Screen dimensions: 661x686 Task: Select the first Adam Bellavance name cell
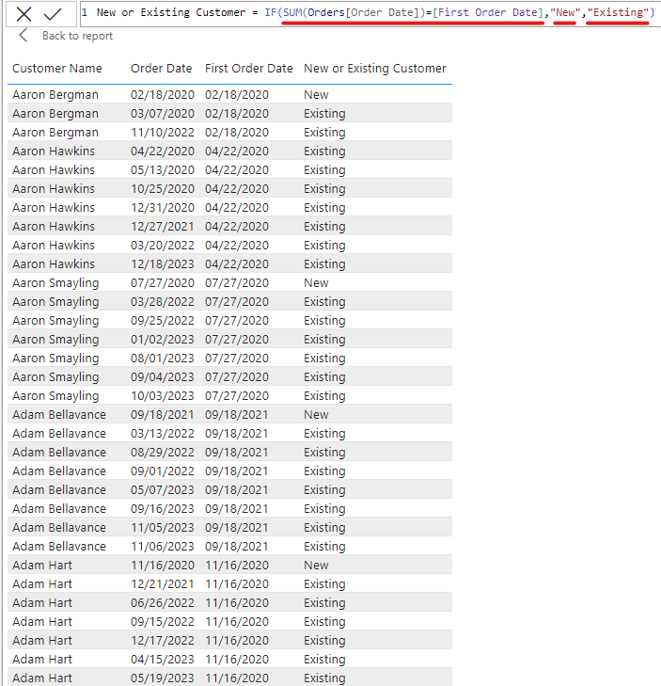[x=58, y=415]
